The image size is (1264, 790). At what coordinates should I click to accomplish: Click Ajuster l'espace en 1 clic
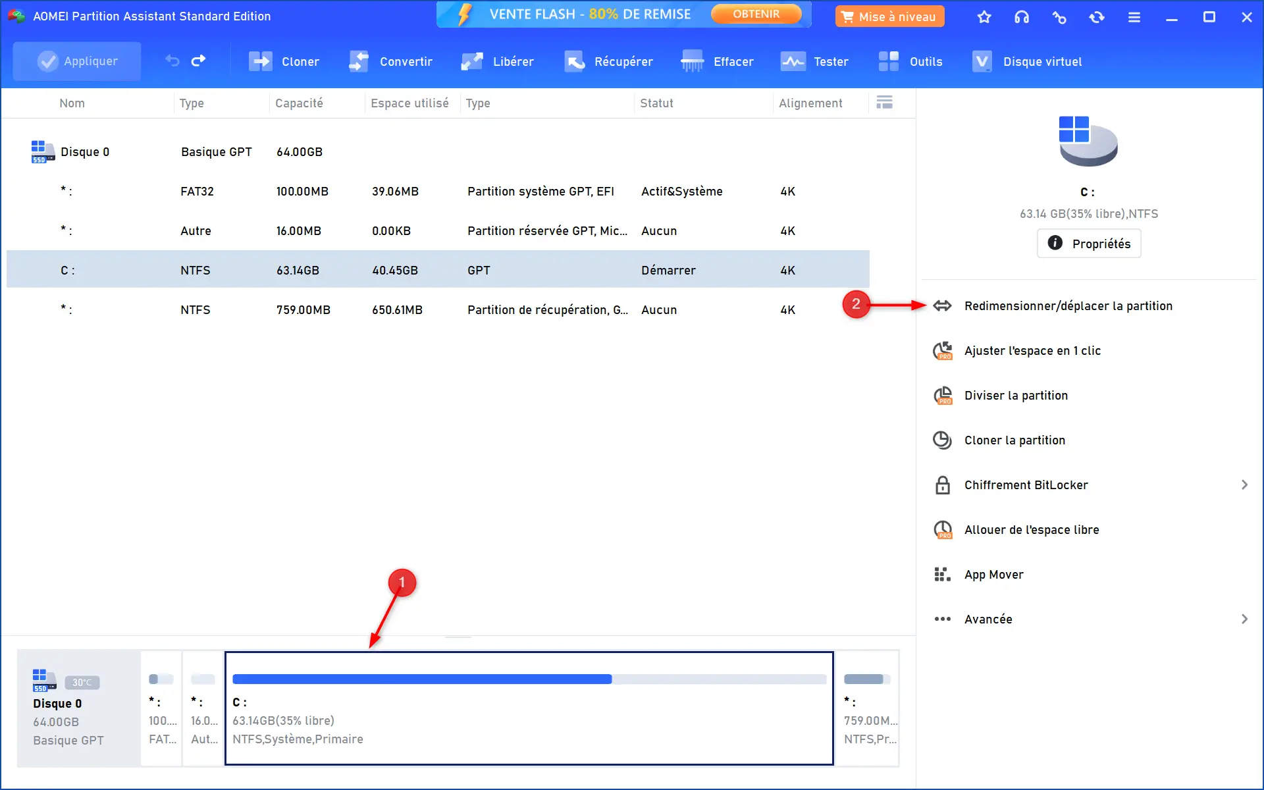[x=1032, y=351]
